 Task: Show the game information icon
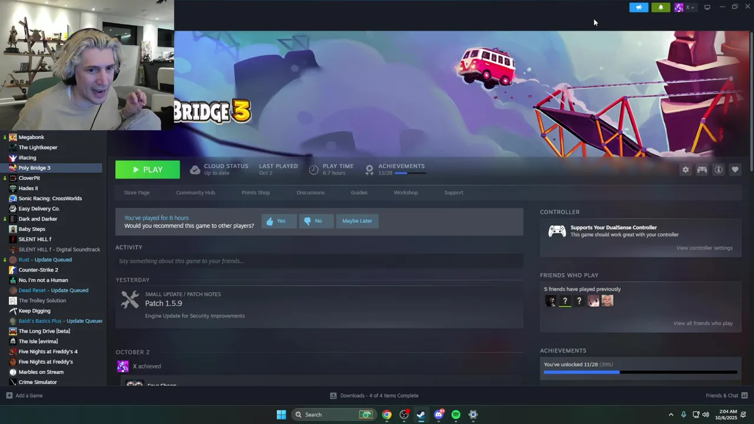point(719,170)
